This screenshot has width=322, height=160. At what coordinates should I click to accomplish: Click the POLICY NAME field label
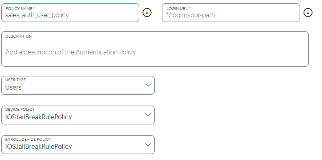pos(19,9)
